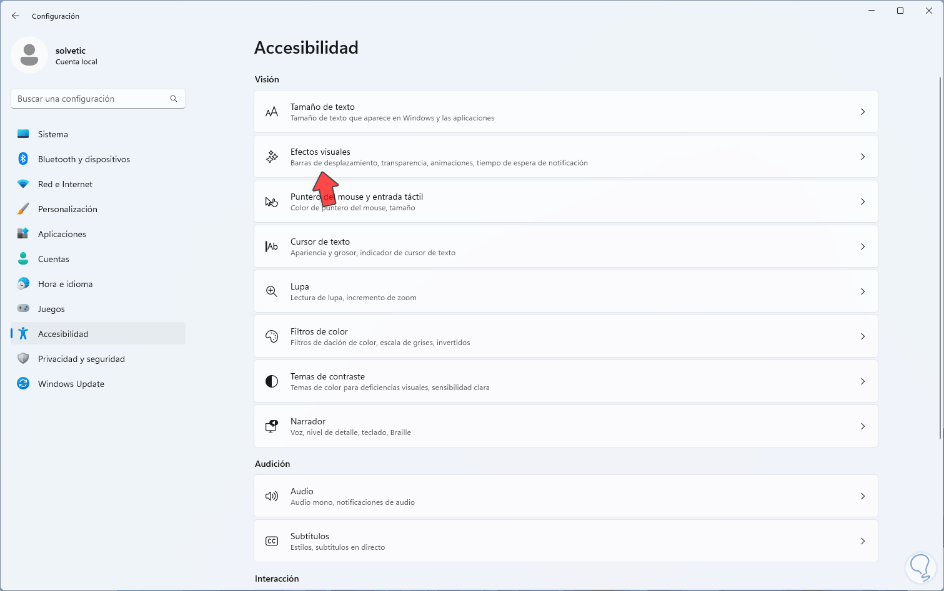Image resolution: width=944 pixels, height=591 pixels.
Task: Open Subtítulos settings via its chevron
Action: [x=863, y=541]
